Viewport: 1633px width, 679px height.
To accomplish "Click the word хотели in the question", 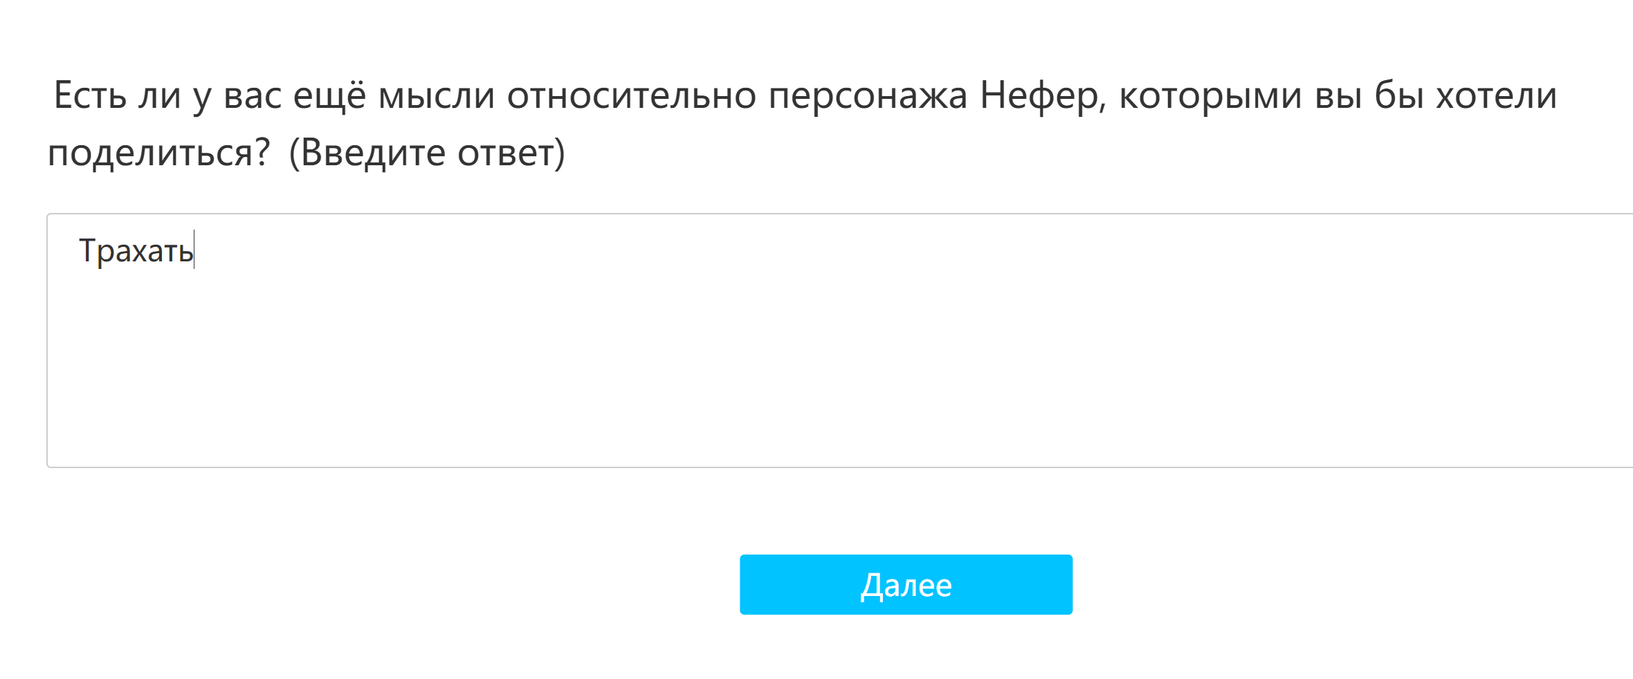I will click(1496, 95).
